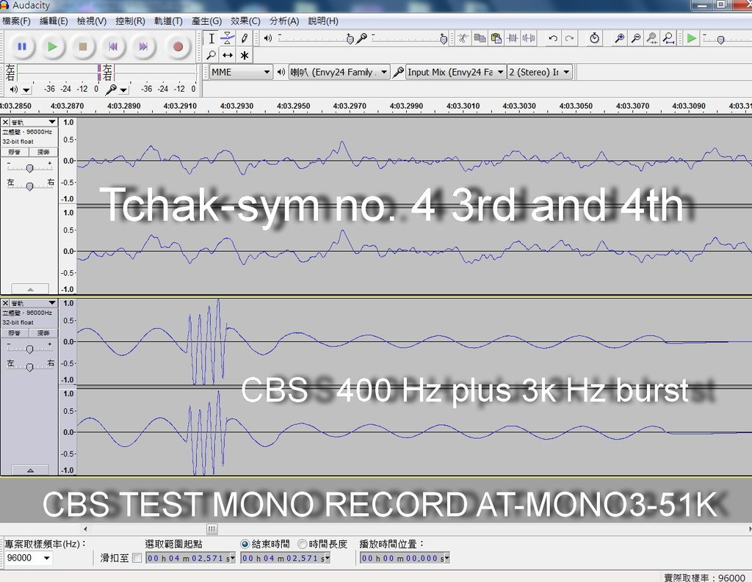Adjust the second track's pan slider
Screen dimensions: 752x582
point(29,368)
